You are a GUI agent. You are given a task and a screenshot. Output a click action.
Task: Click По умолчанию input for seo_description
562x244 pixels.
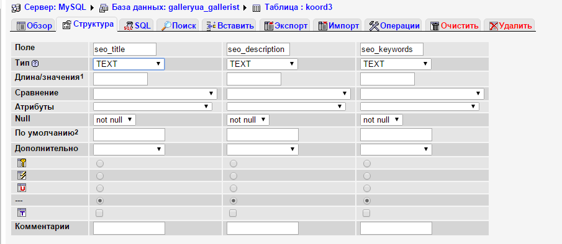[x=262, y=134]
